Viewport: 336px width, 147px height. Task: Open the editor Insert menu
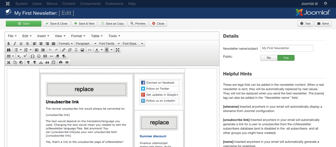pos(43,36)
